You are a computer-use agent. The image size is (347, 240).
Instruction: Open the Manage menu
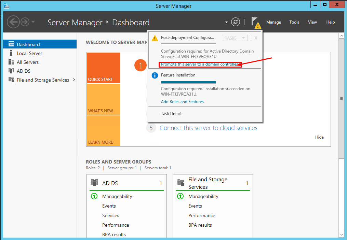273,22
